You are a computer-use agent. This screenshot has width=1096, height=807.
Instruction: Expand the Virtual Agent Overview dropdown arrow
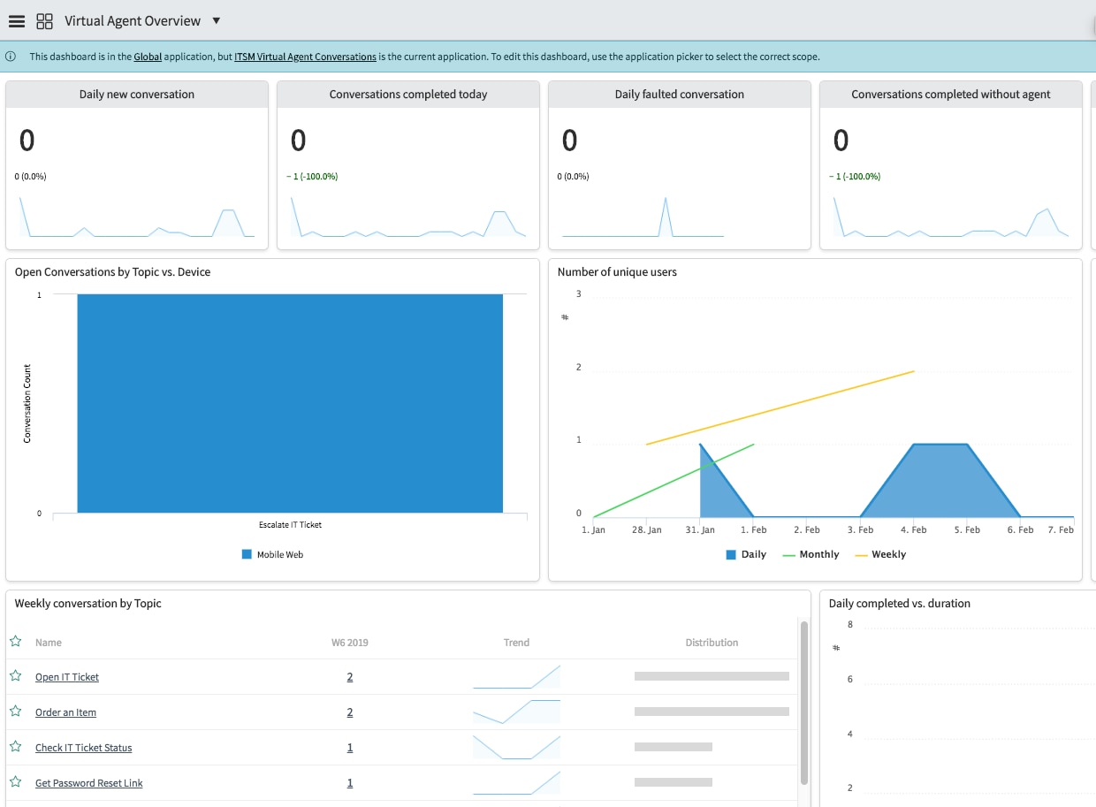(217, 21)
